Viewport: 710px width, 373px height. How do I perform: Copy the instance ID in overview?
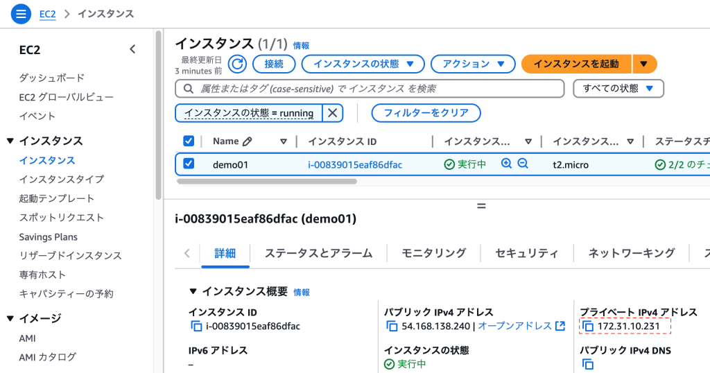[196, 327]
